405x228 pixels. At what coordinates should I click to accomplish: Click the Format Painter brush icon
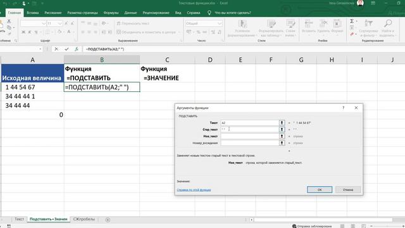tap(9, 34)
